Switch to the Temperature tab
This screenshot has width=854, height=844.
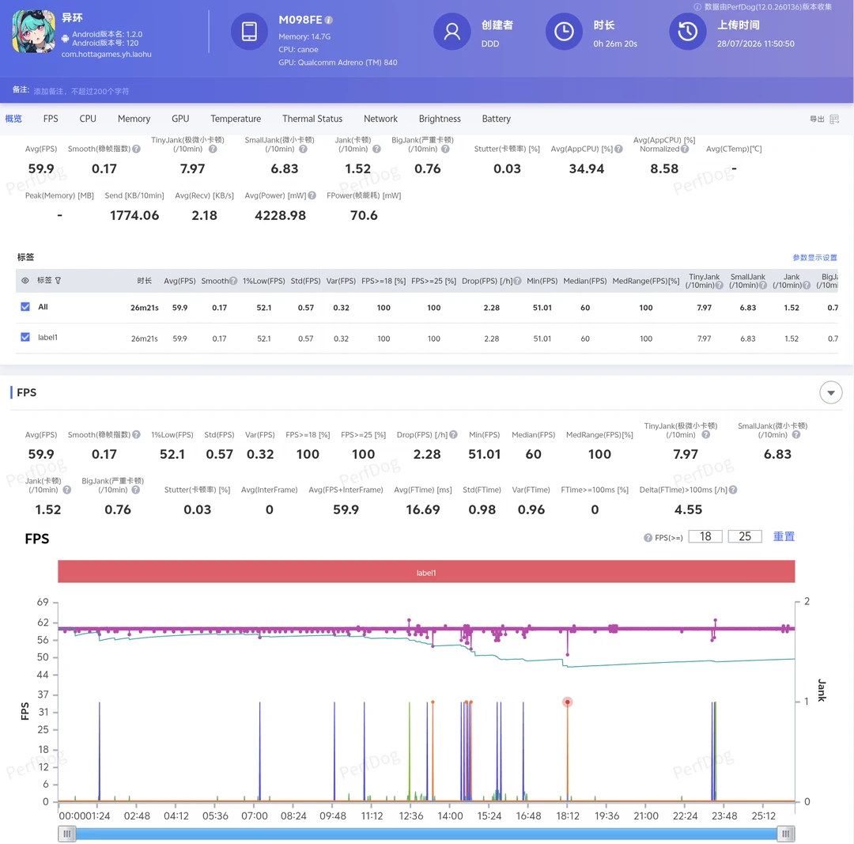236,119
